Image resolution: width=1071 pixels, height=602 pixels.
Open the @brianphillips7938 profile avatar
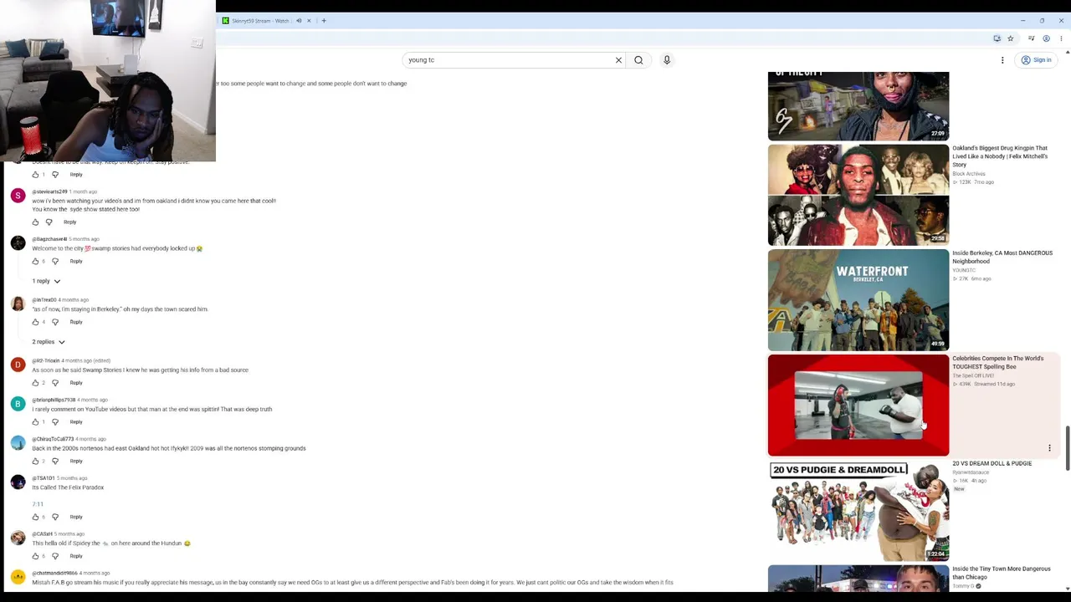click(x=18, y=404)
